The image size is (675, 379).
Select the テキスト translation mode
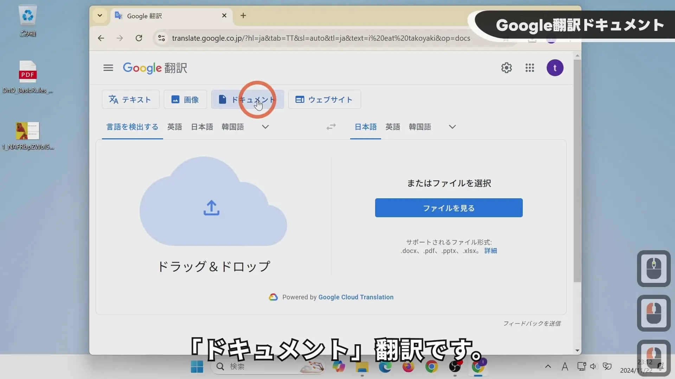tap(130, 99)
